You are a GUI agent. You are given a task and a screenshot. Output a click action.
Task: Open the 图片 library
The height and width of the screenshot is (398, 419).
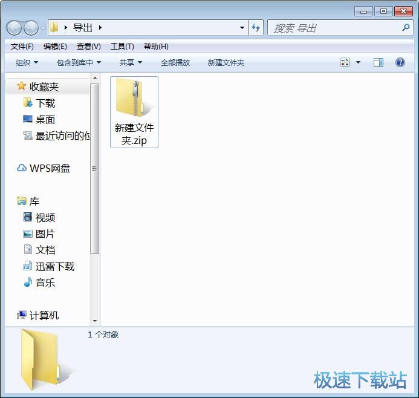click(x=45, y=234)
